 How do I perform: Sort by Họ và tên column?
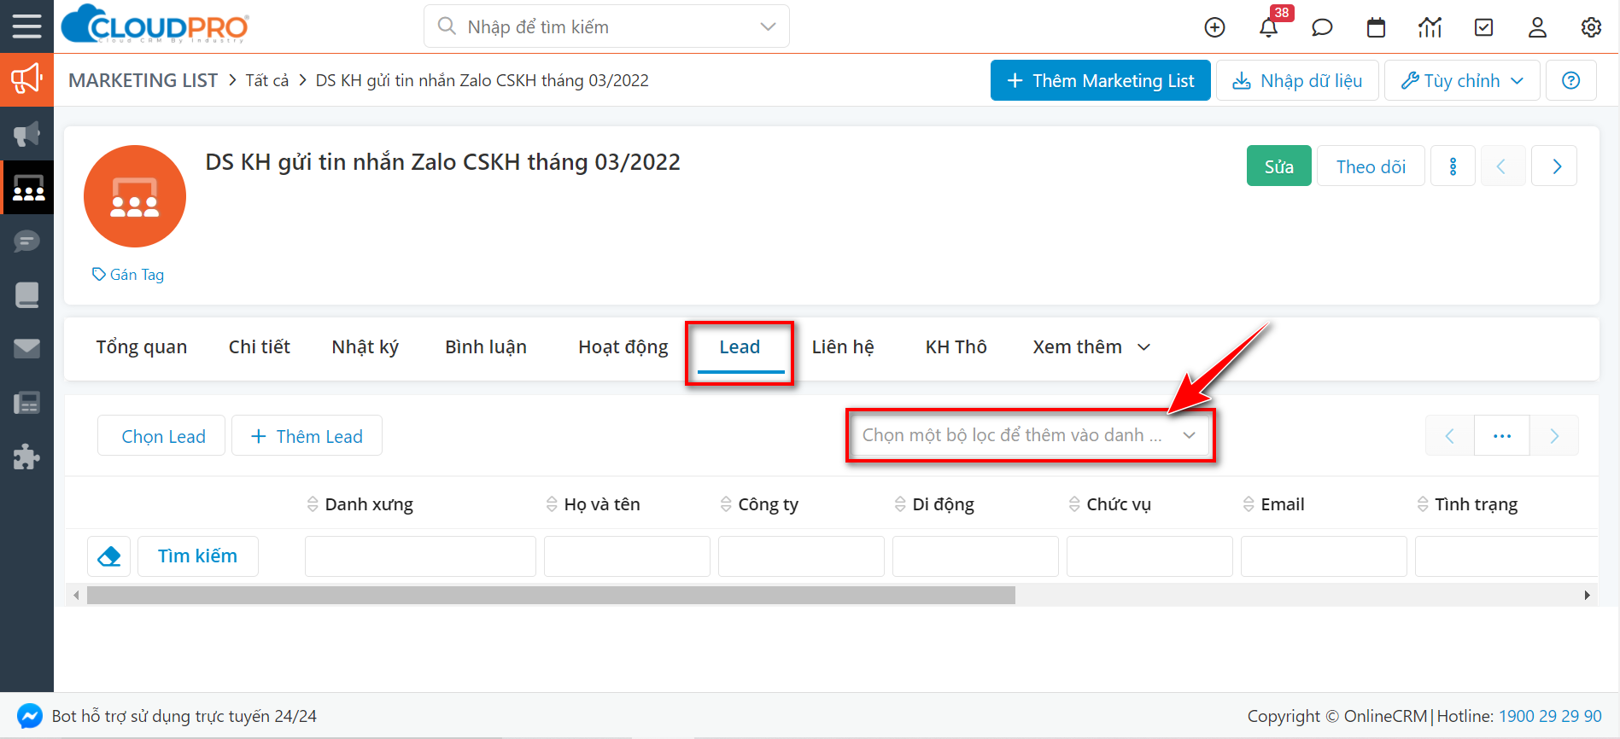(x=593, y=504)
